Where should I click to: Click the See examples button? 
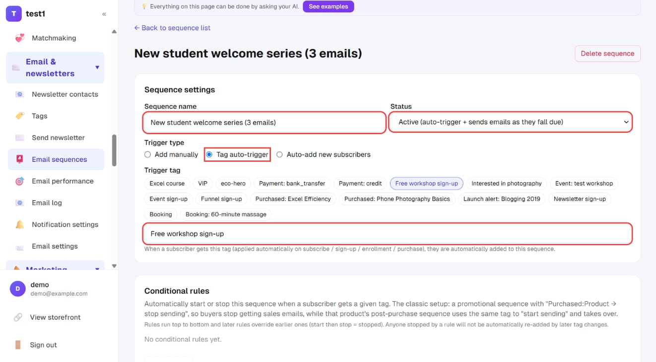328,6
